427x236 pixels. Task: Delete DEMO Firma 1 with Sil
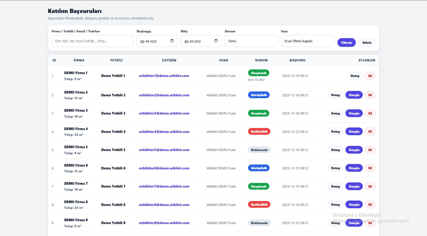370,76
